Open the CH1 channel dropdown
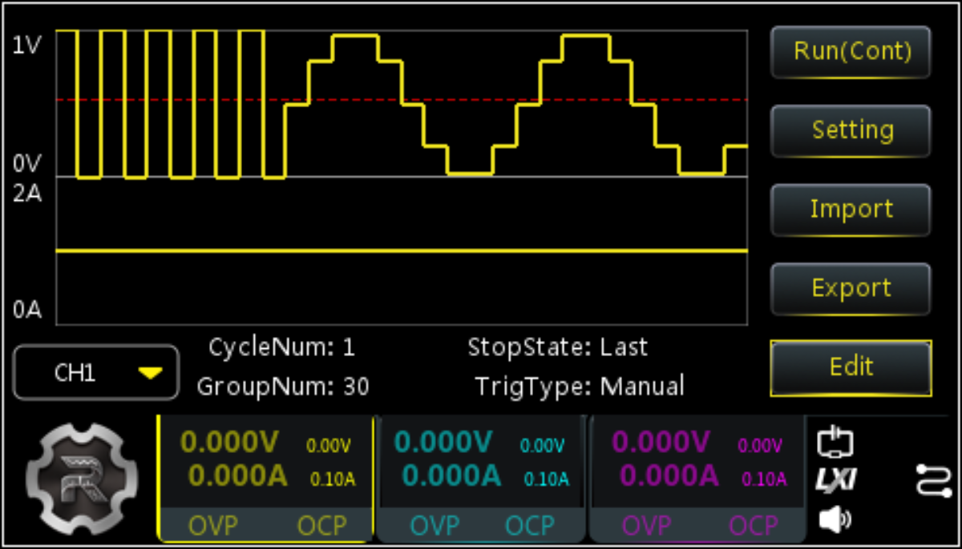 click(x=96, y=373)
